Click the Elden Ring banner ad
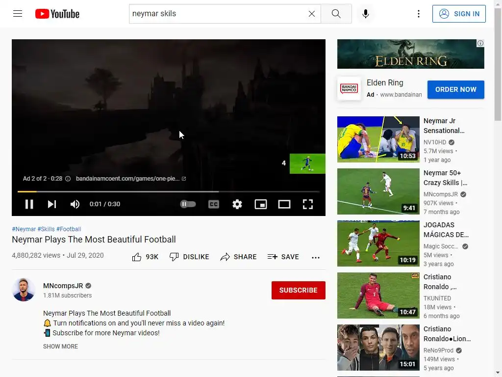The height and width of the screenshot is (377, 502). 411,54
